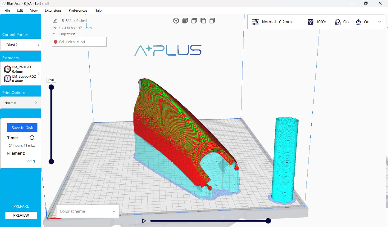388x227 pixels.
Task: Click the PREVIEW stage button
Action: click(x=21, y=215)
